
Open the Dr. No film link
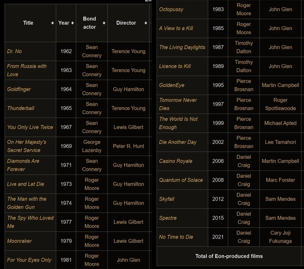point(14,51)
